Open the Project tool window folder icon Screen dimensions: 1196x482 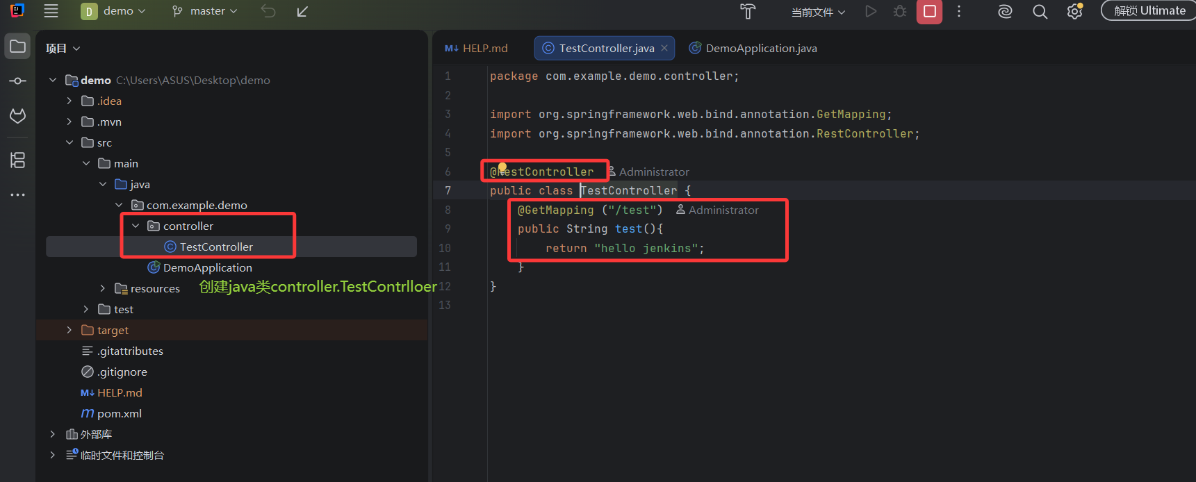point(17,47)
